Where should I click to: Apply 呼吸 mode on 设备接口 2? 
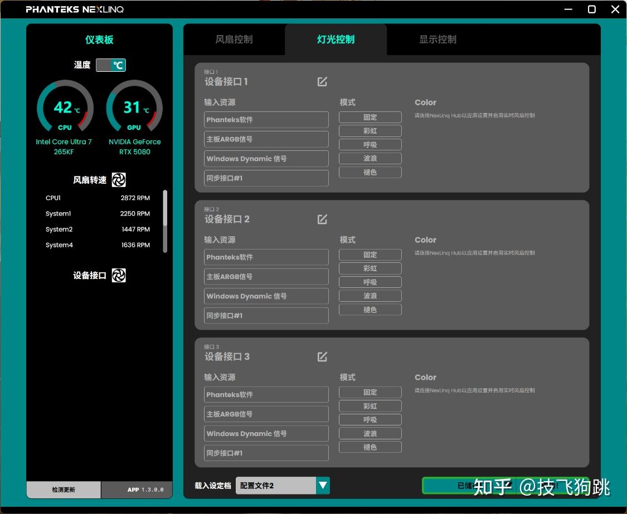click(x=370, y=282)
